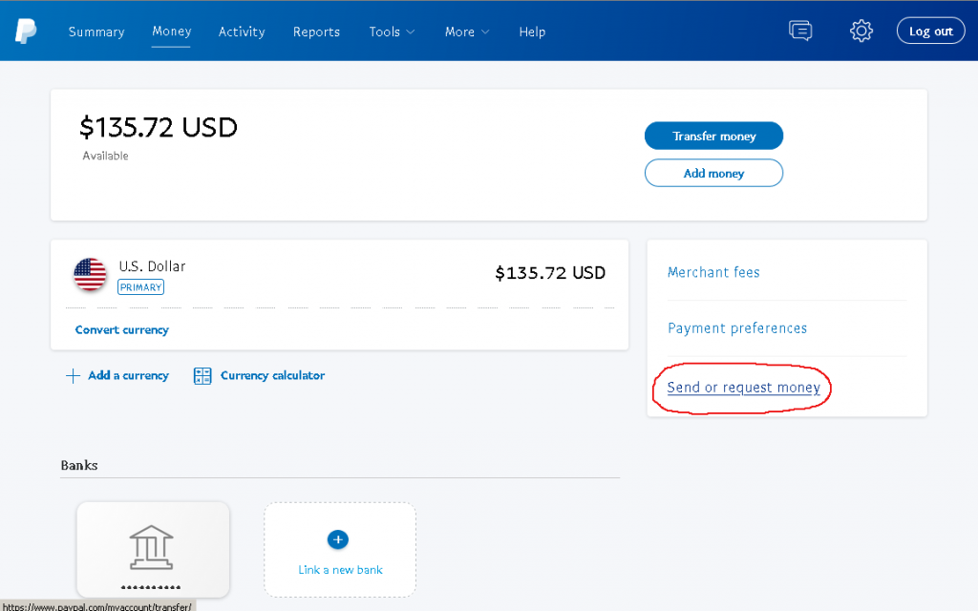The image size is (978, 611).
Task: Click the plus icon on Link a new bank
Action: (339, 539)
